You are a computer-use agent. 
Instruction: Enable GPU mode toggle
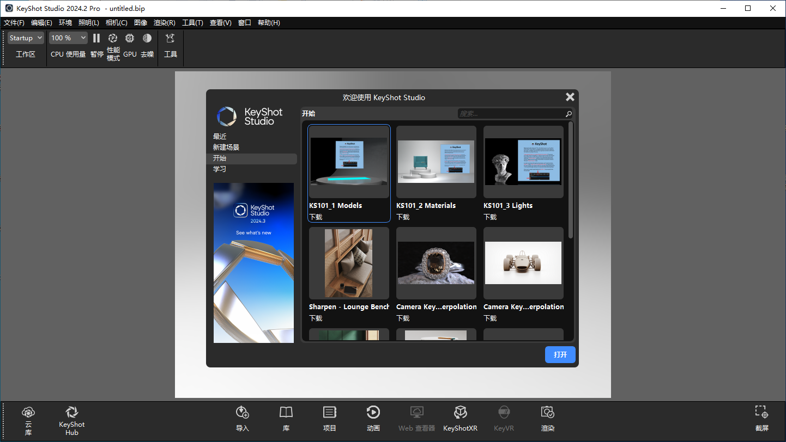(130, 46)
